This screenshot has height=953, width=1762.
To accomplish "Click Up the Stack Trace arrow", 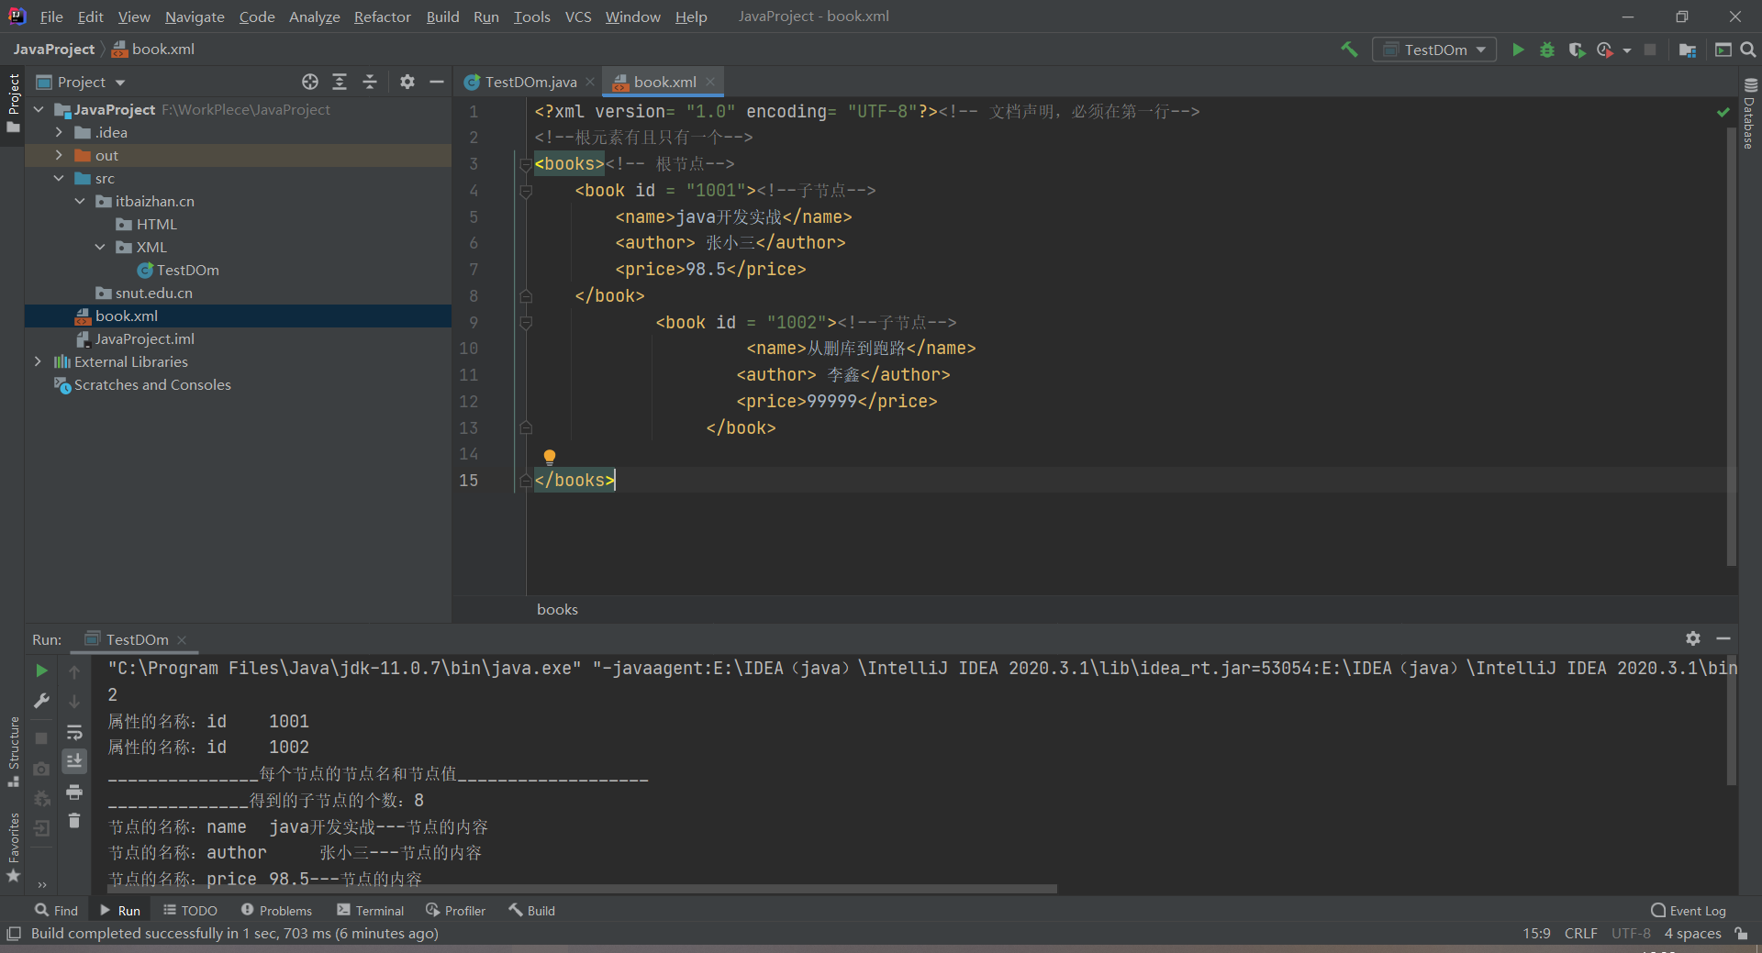I will pyautogui.click(x=74, y=671).
